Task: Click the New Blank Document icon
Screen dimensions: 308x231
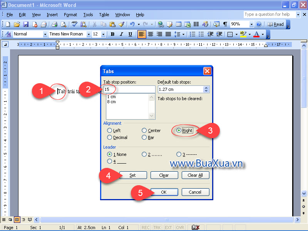Action: pos(8,24)
